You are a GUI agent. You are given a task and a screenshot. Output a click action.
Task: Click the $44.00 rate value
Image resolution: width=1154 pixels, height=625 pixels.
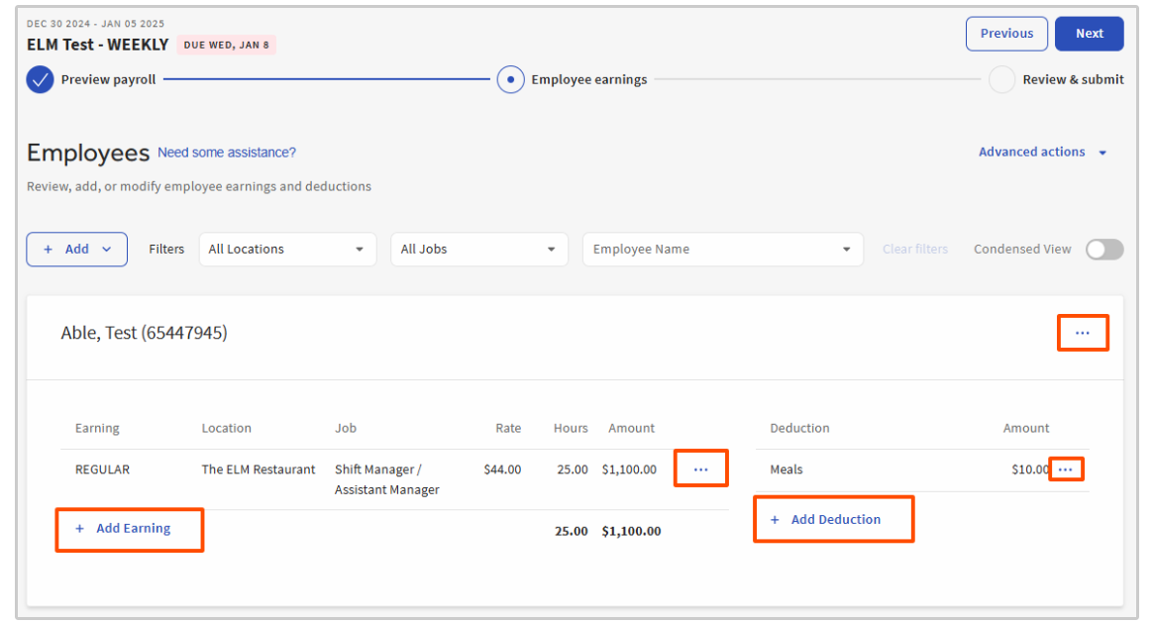pyautogui.click(x=502, y=469)
